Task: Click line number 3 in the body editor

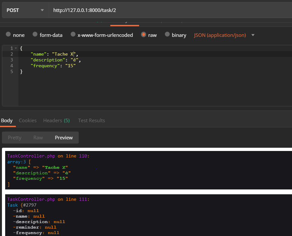Action: point(12,60)
